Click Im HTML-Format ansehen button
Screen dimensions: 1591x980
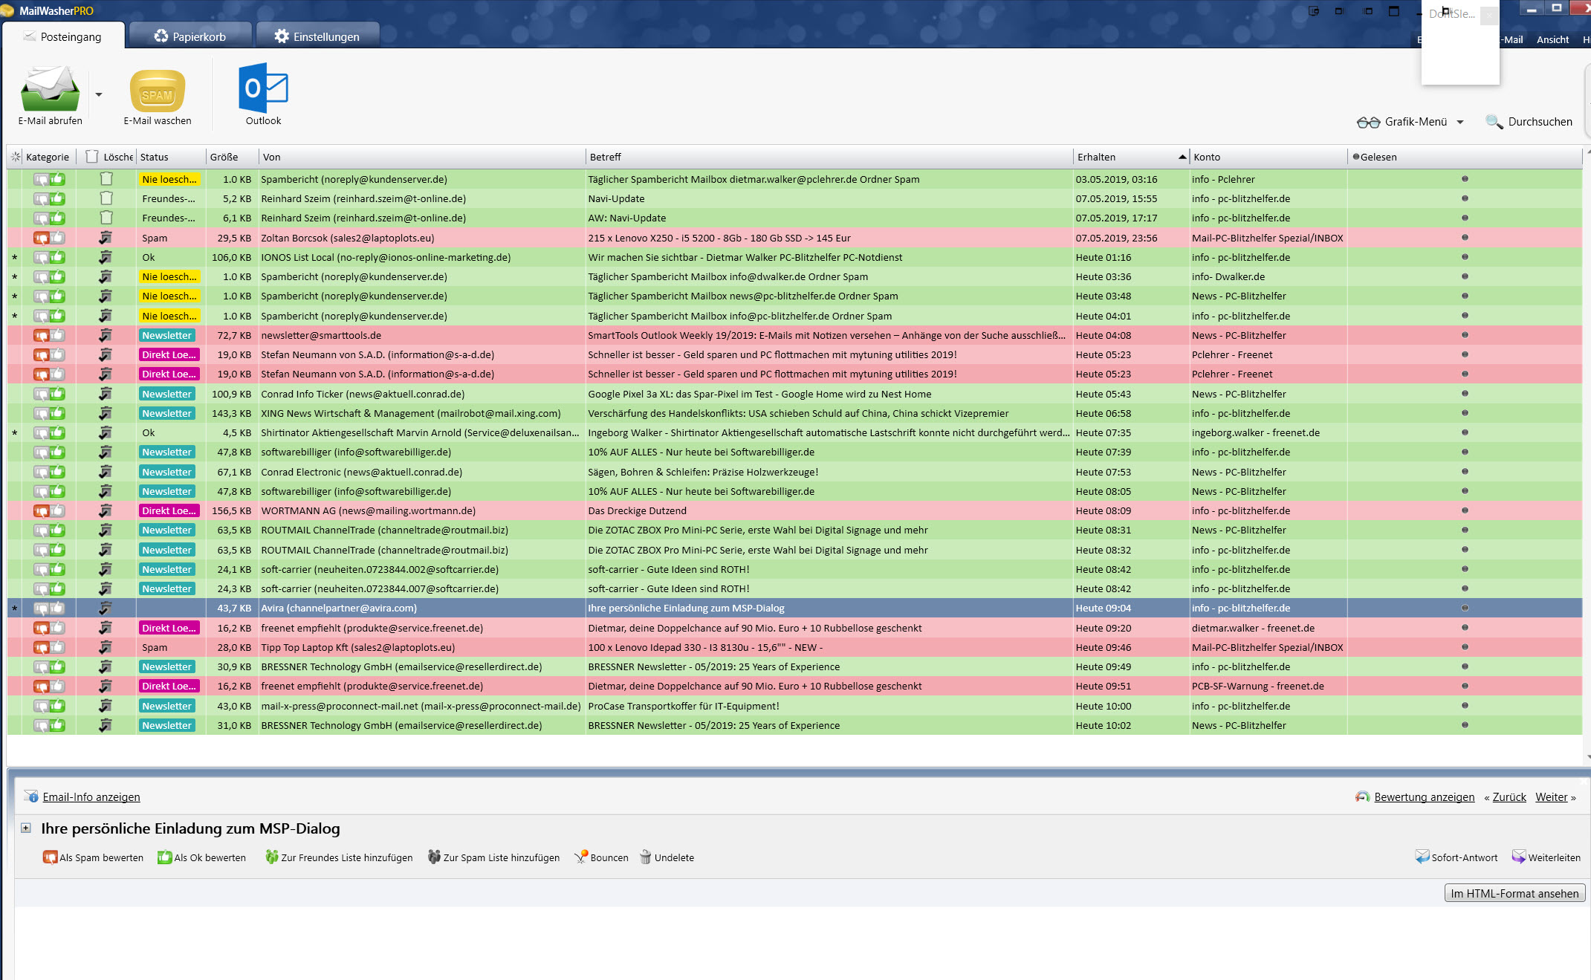pyautogui.click(x=1514, y=893)
